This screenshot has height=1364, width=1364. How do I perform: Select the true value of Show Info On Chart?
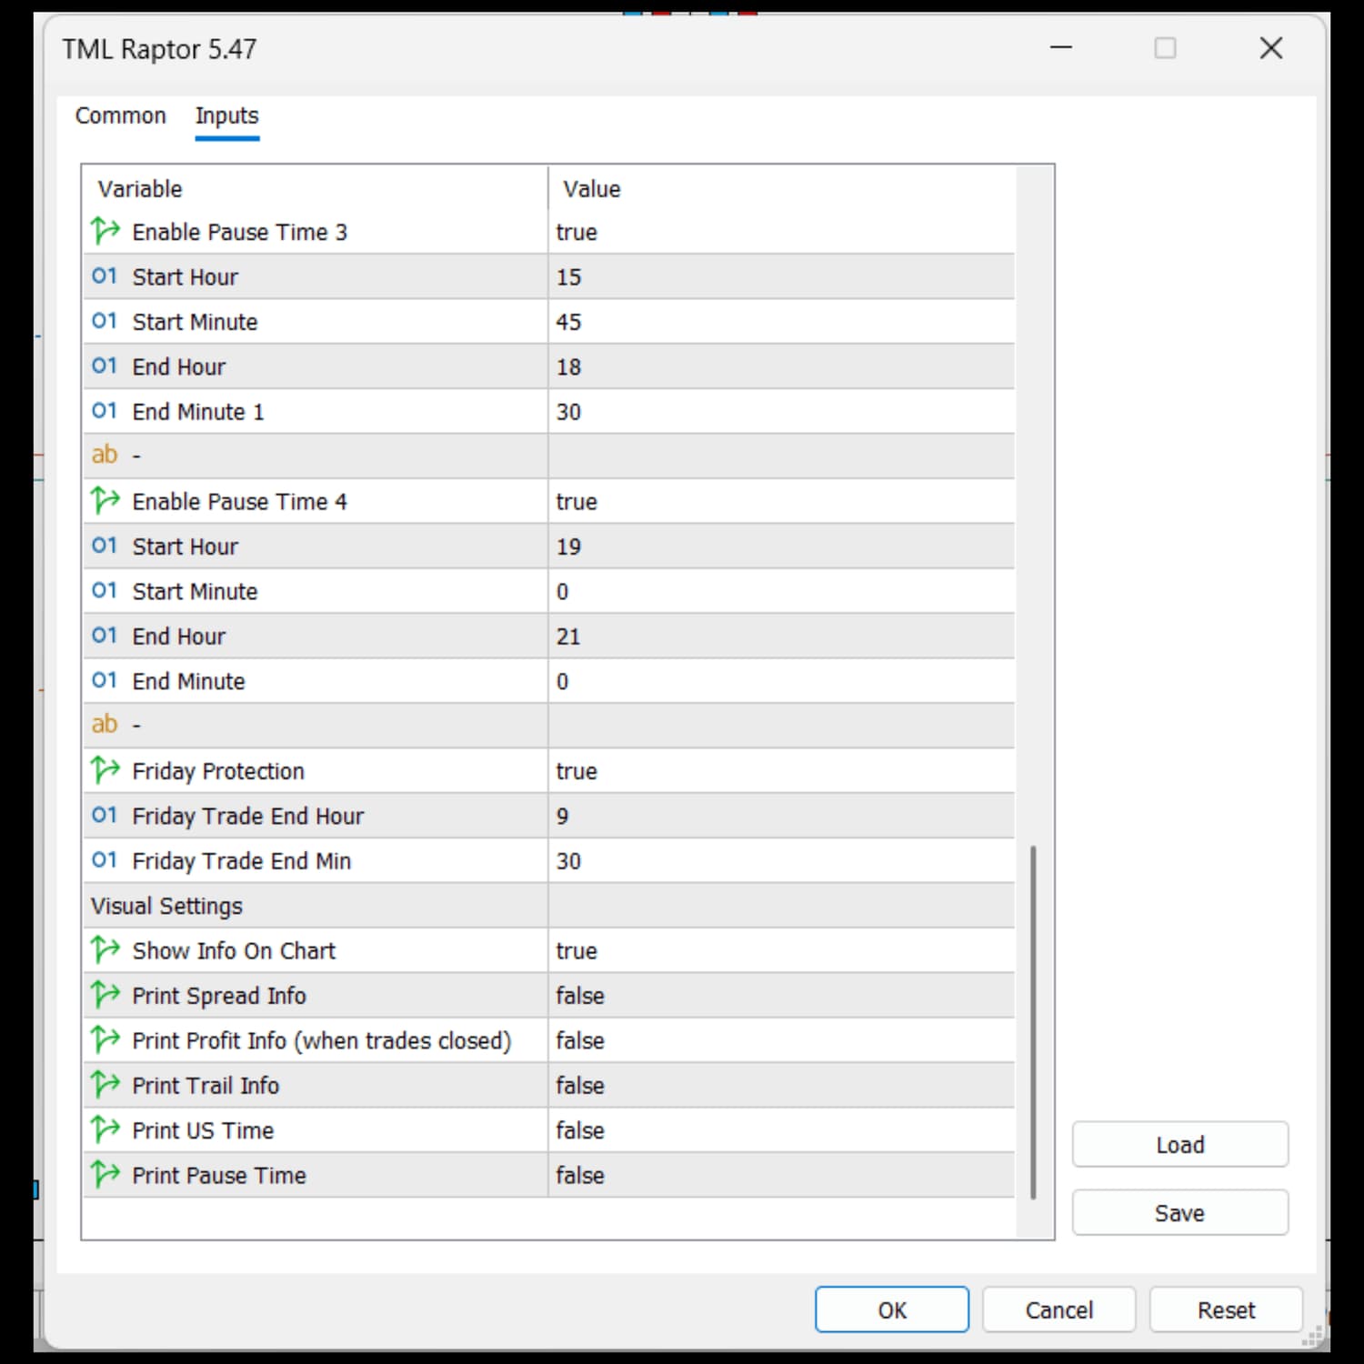(577, 951)
